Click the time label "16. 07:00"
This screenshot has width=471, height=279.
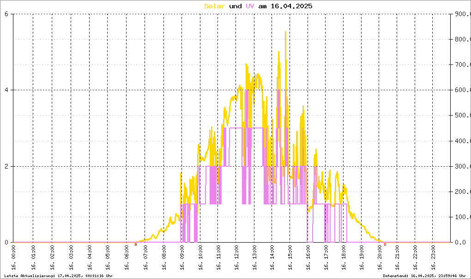[145, 257]
